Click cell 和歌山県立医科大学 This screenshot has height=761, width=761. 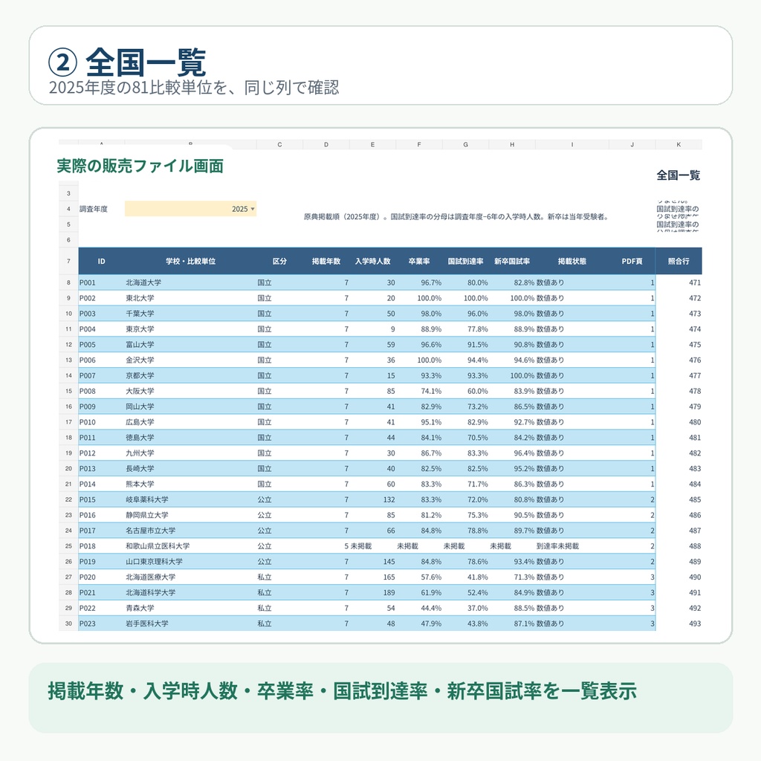(191, 546)
